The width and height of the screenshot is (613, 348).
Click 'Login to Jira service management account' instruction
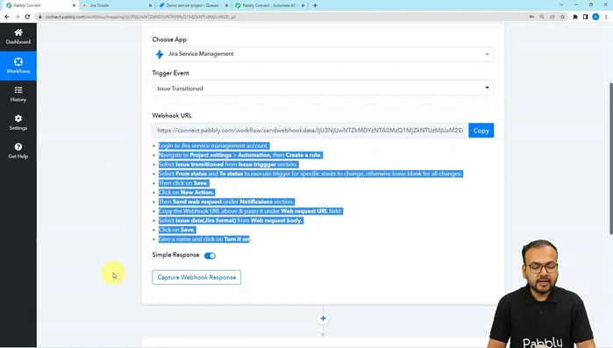(213, 146)
